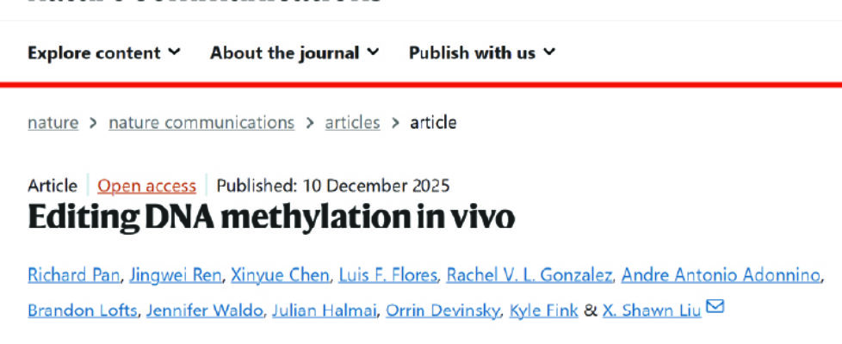Expand the Publish with us menu

[481, 52]
